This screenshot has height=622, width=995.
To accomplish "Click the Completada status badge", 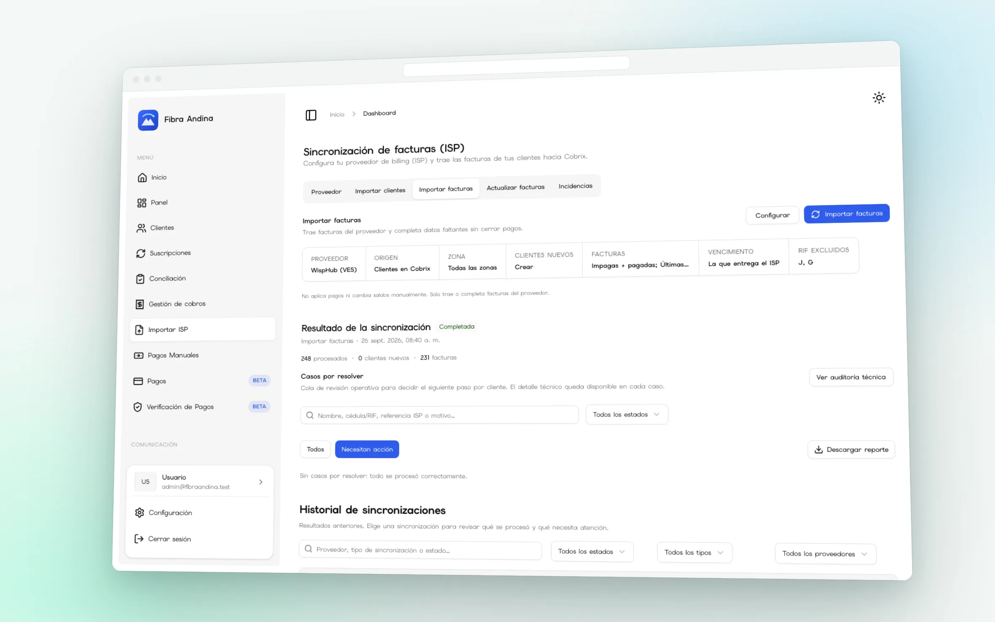I will (457, 327).
